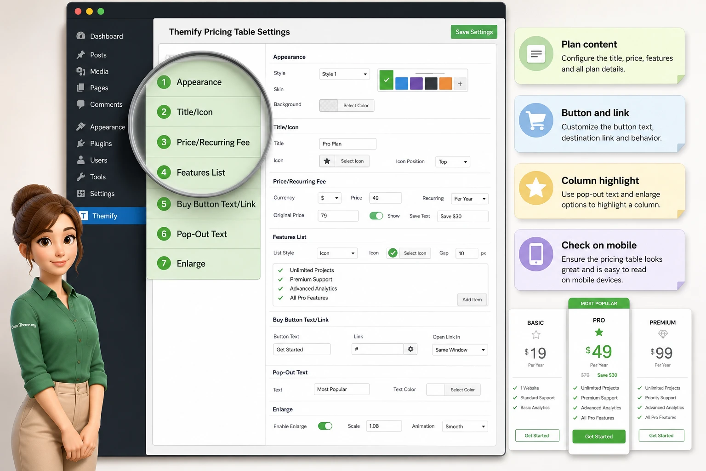Open link options gear icon
The image size is (706, 471).
(x=410, y=349)
